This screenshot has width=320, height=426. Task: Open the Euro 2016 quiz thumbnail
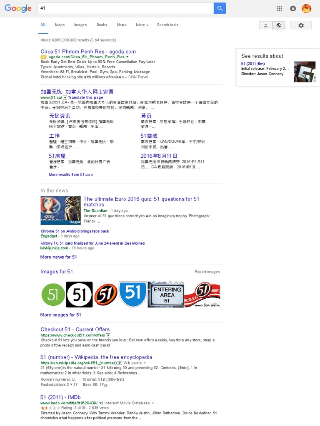coord(61,210)
